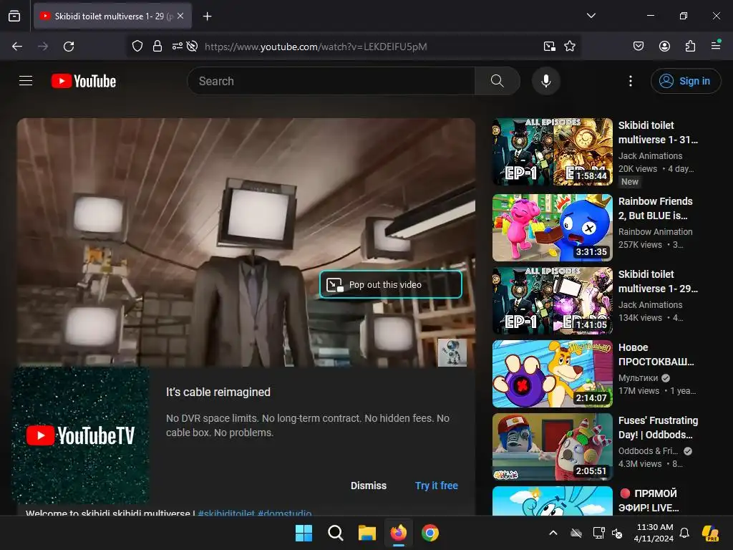Image resolution: width=733 pixels, height=550 pixels.
Task: Open the notifications bell
Action: [684, 533]
